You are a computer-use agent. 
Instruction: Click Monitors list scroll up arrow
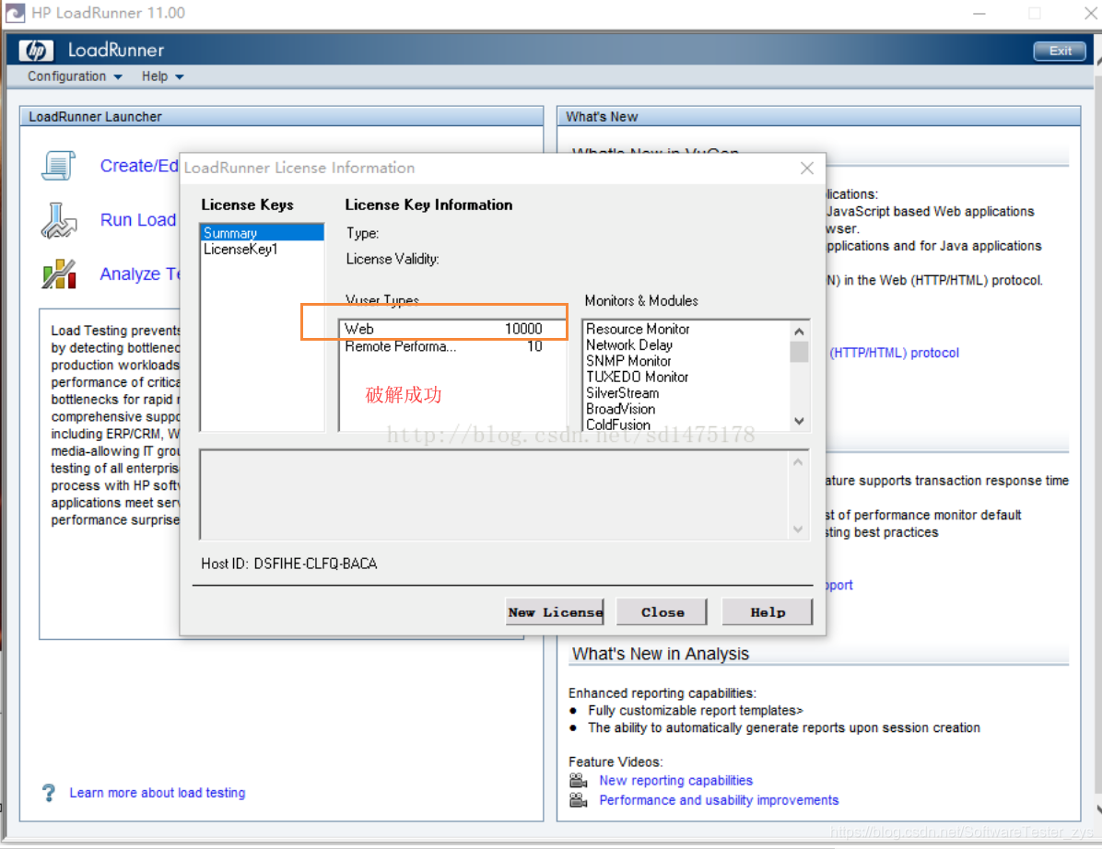point(798,331)
